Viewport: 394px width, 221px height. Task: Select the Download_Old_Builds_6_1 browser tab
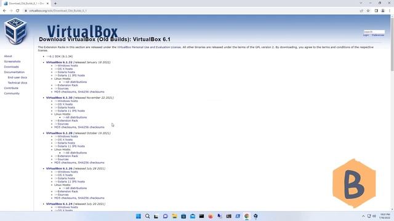coord(26,4)
